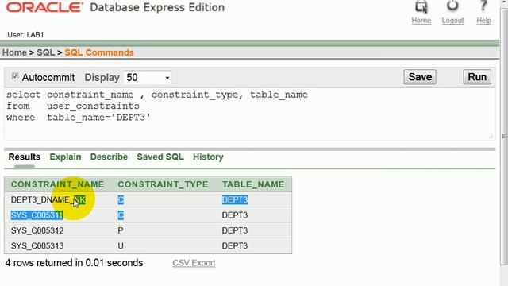
Task: Click constraint type P cell
Action: click(121, 230)
